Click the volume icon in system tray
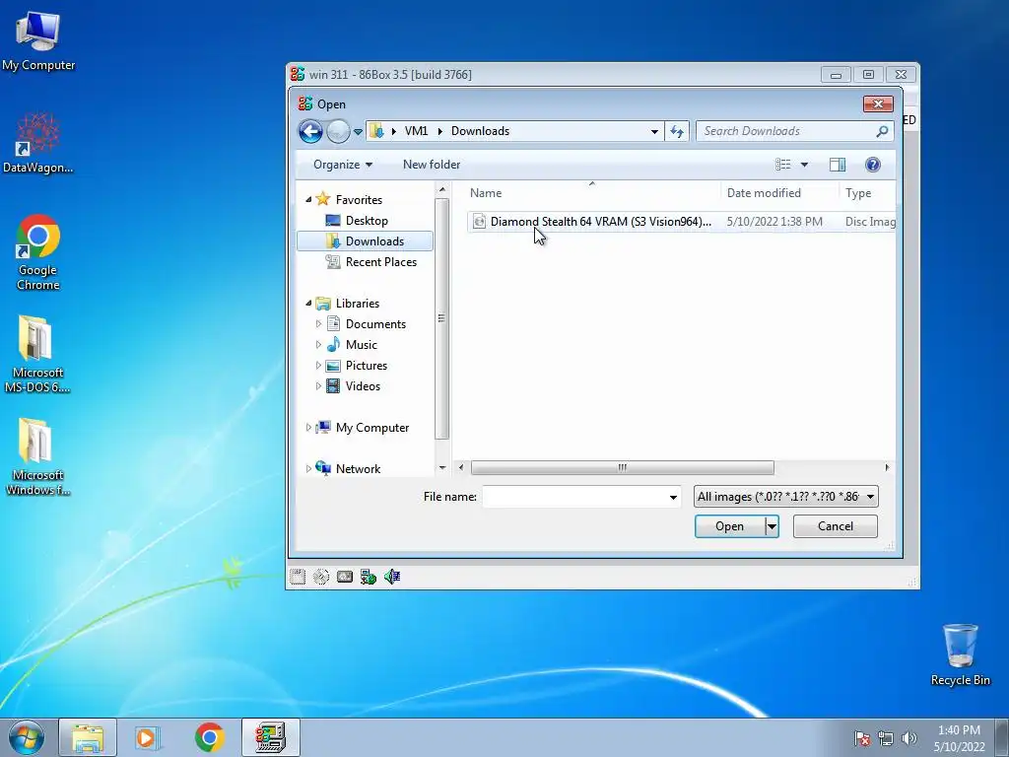Screen dimensions: 1009x757 pyautogui.click(x=909, y=738)
